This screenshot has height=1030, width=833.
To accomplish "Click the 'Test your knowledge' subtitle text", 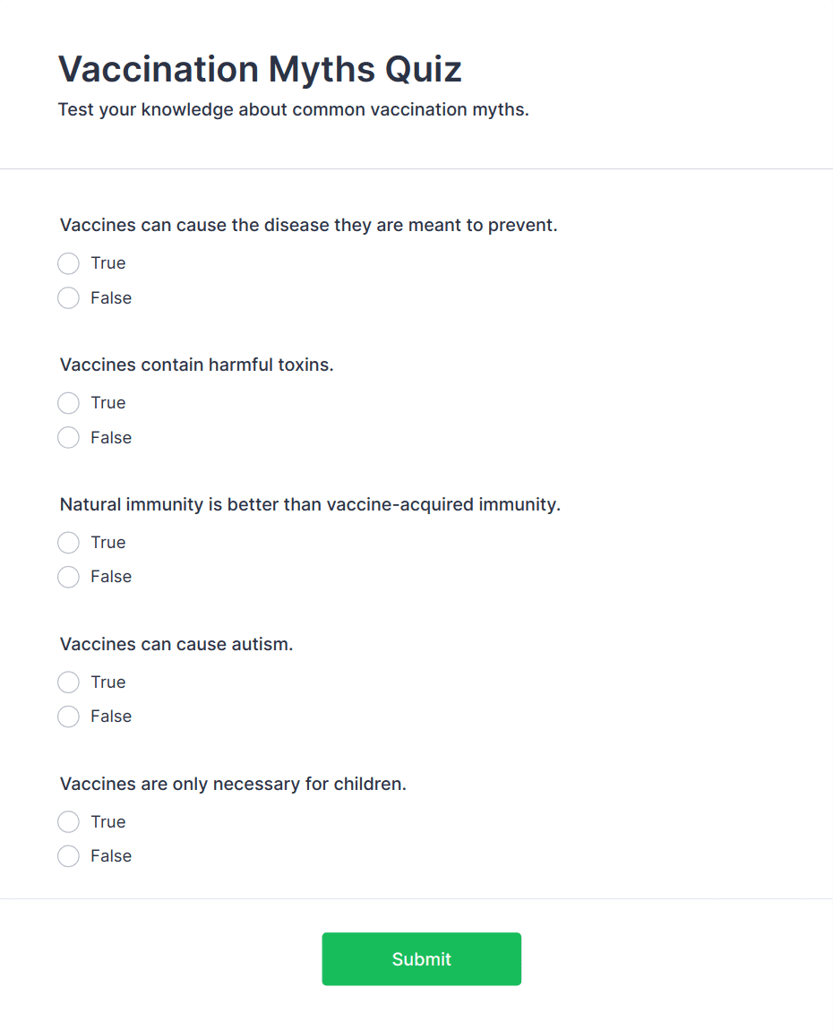I will (293, 110).
